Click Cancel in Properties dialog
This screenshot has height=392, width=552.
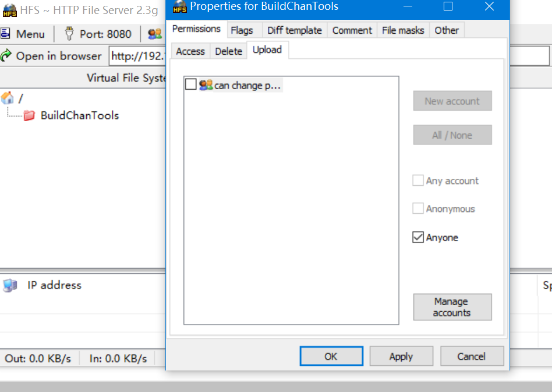pyautogui.click(x=472, y=356)
